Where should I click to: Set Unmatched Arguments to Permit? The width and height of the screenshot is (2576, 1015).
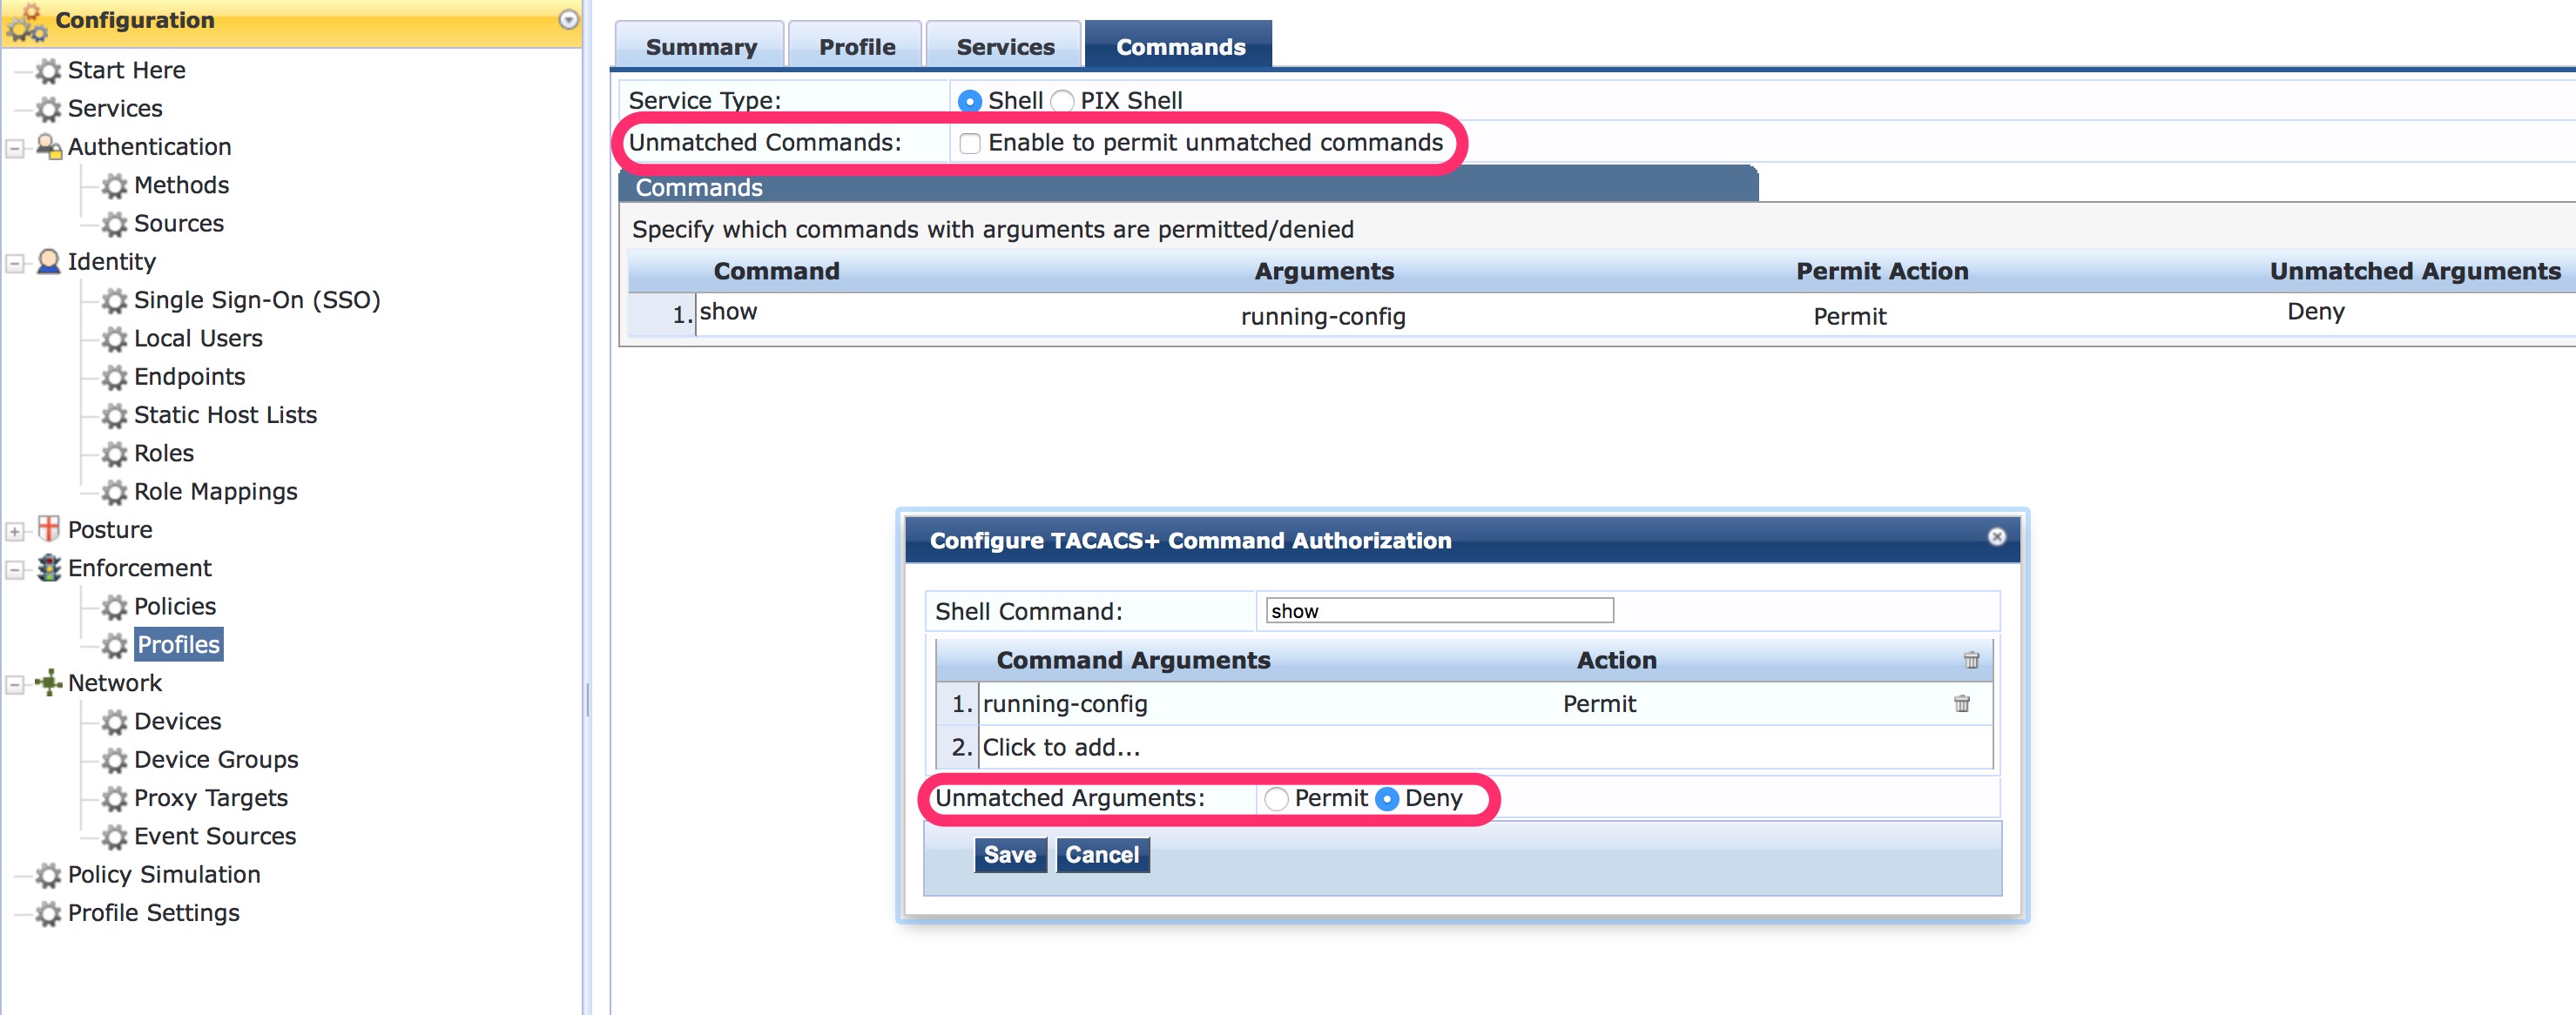1277,798
